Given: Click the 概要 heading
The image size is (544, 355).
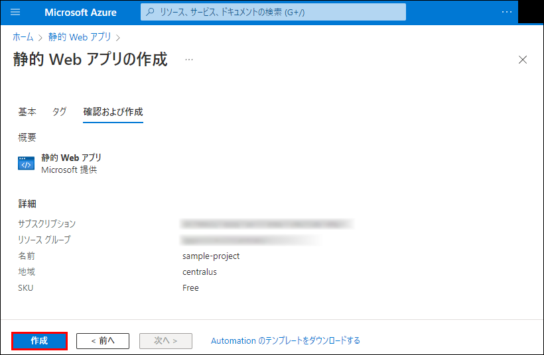Looking at the screenshot, I should [x=27, y=138].
